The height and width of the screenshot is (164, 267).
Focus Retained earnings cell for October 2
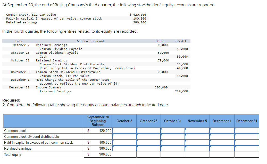pos(124,148)
